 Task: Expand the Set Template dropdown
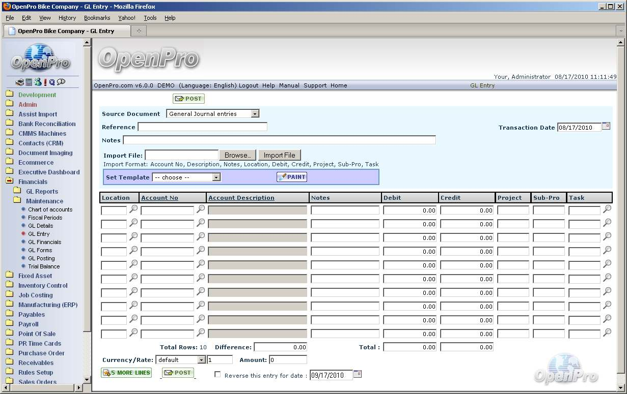pyautogui.click(x=216, y=177)
